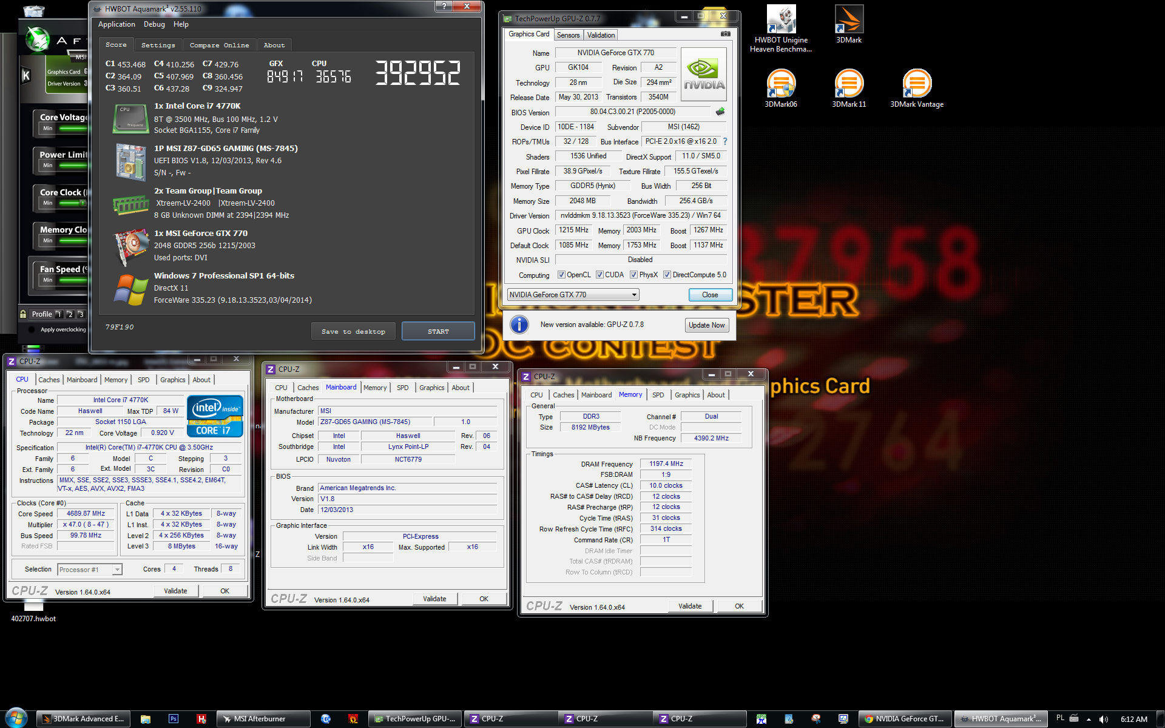Select the 3DMark 11 desktop icon
1165x728 pixels.
(x=849, y=89)
